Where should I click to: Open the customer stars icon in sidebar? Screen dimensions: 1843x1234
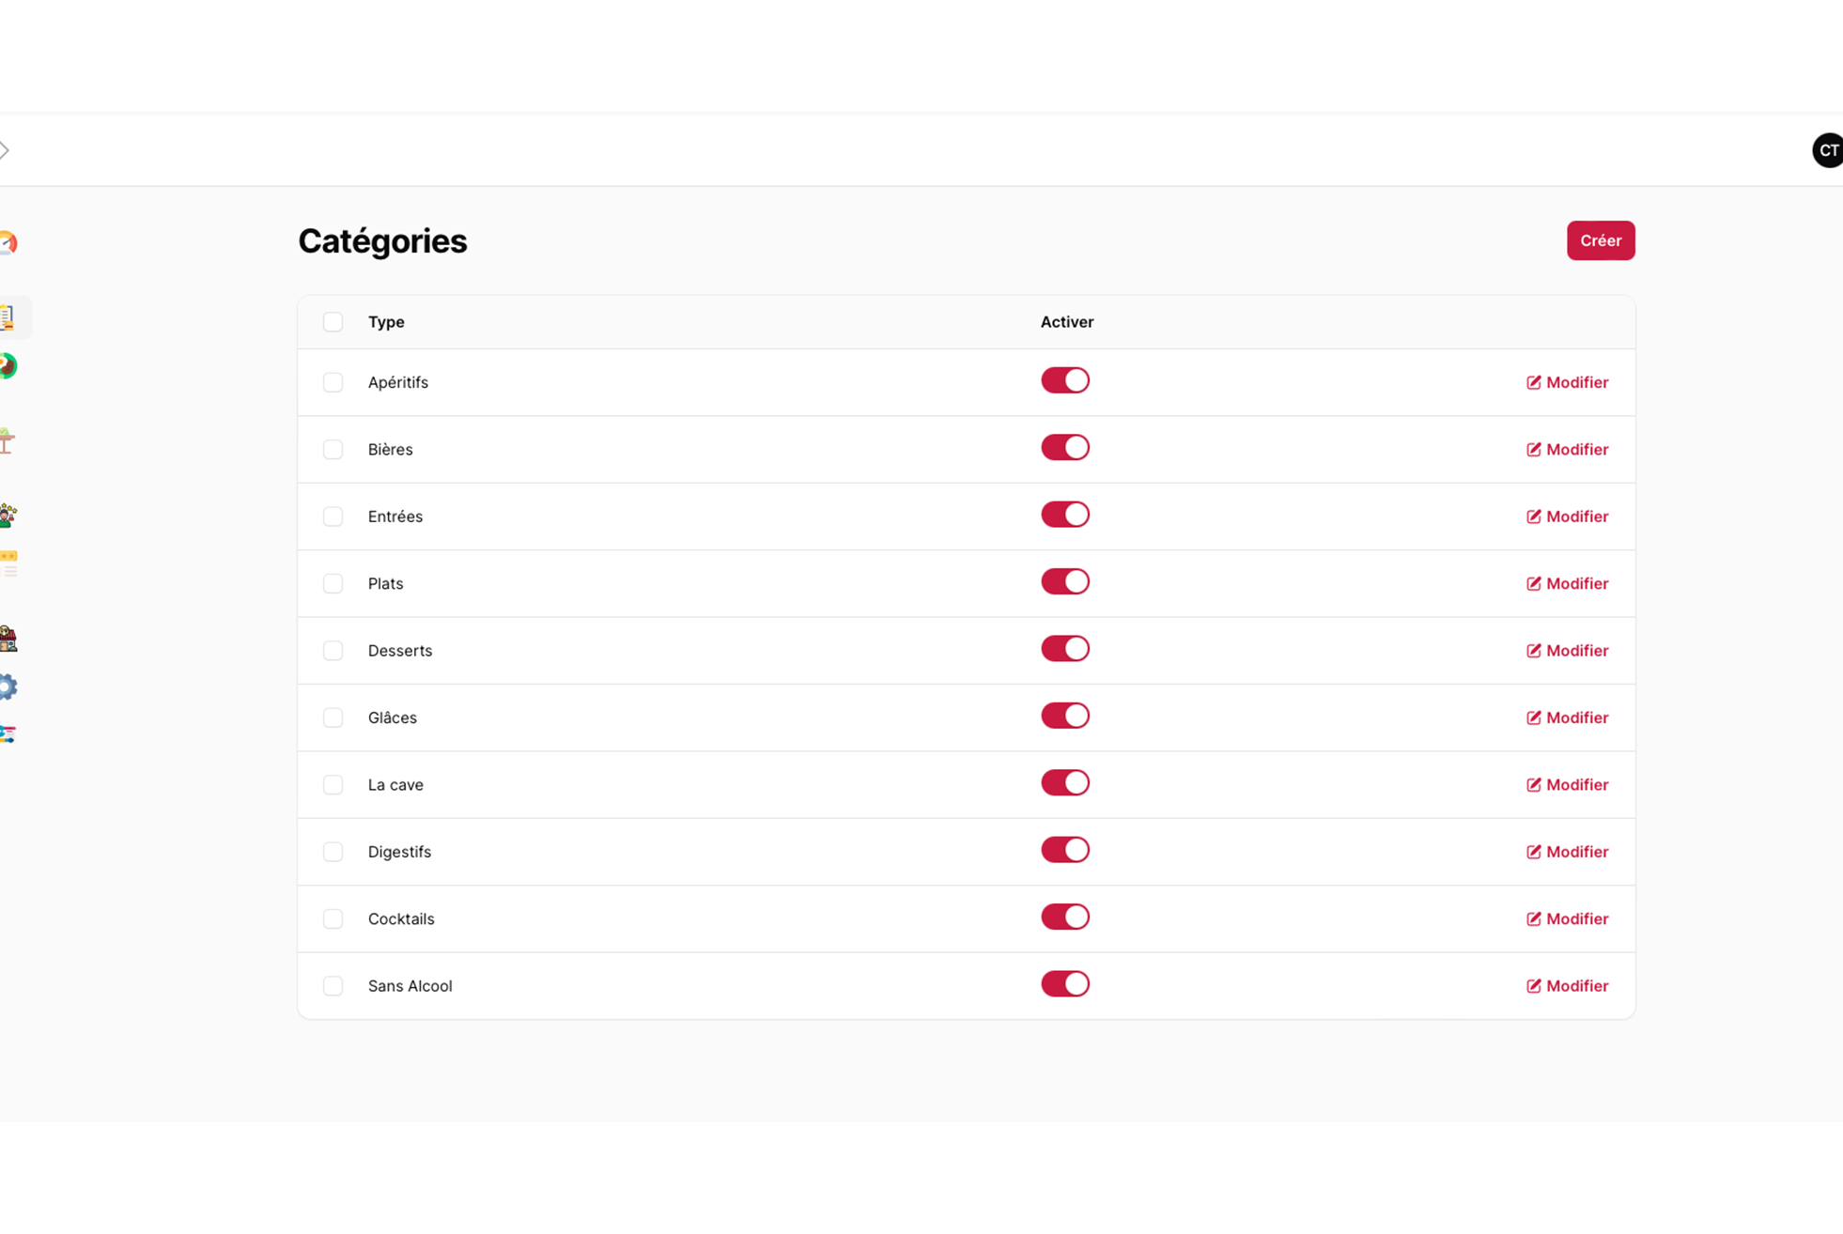tap(8, 515)
